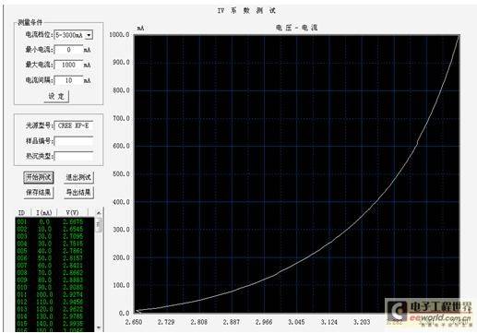Click the 设定 button
Screen dimensions: 477x333
pos(56,96)
